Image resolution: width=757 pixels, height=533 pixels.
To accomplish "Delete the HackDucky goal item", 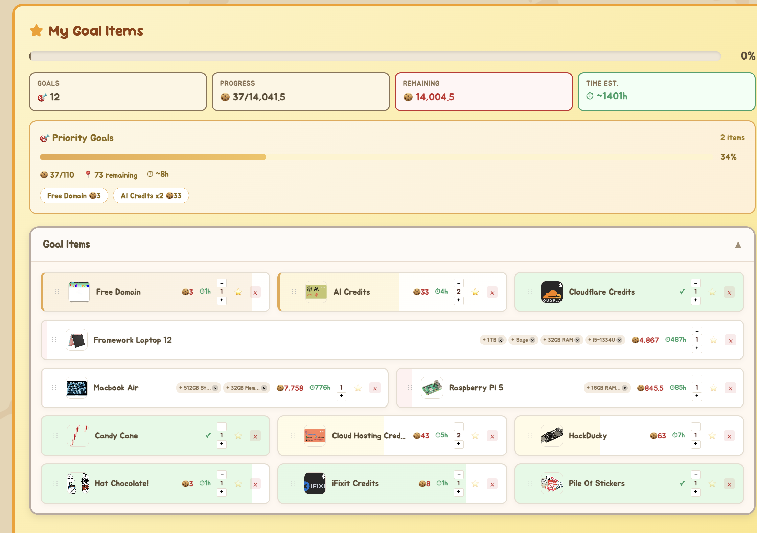I will pos(729,436).
